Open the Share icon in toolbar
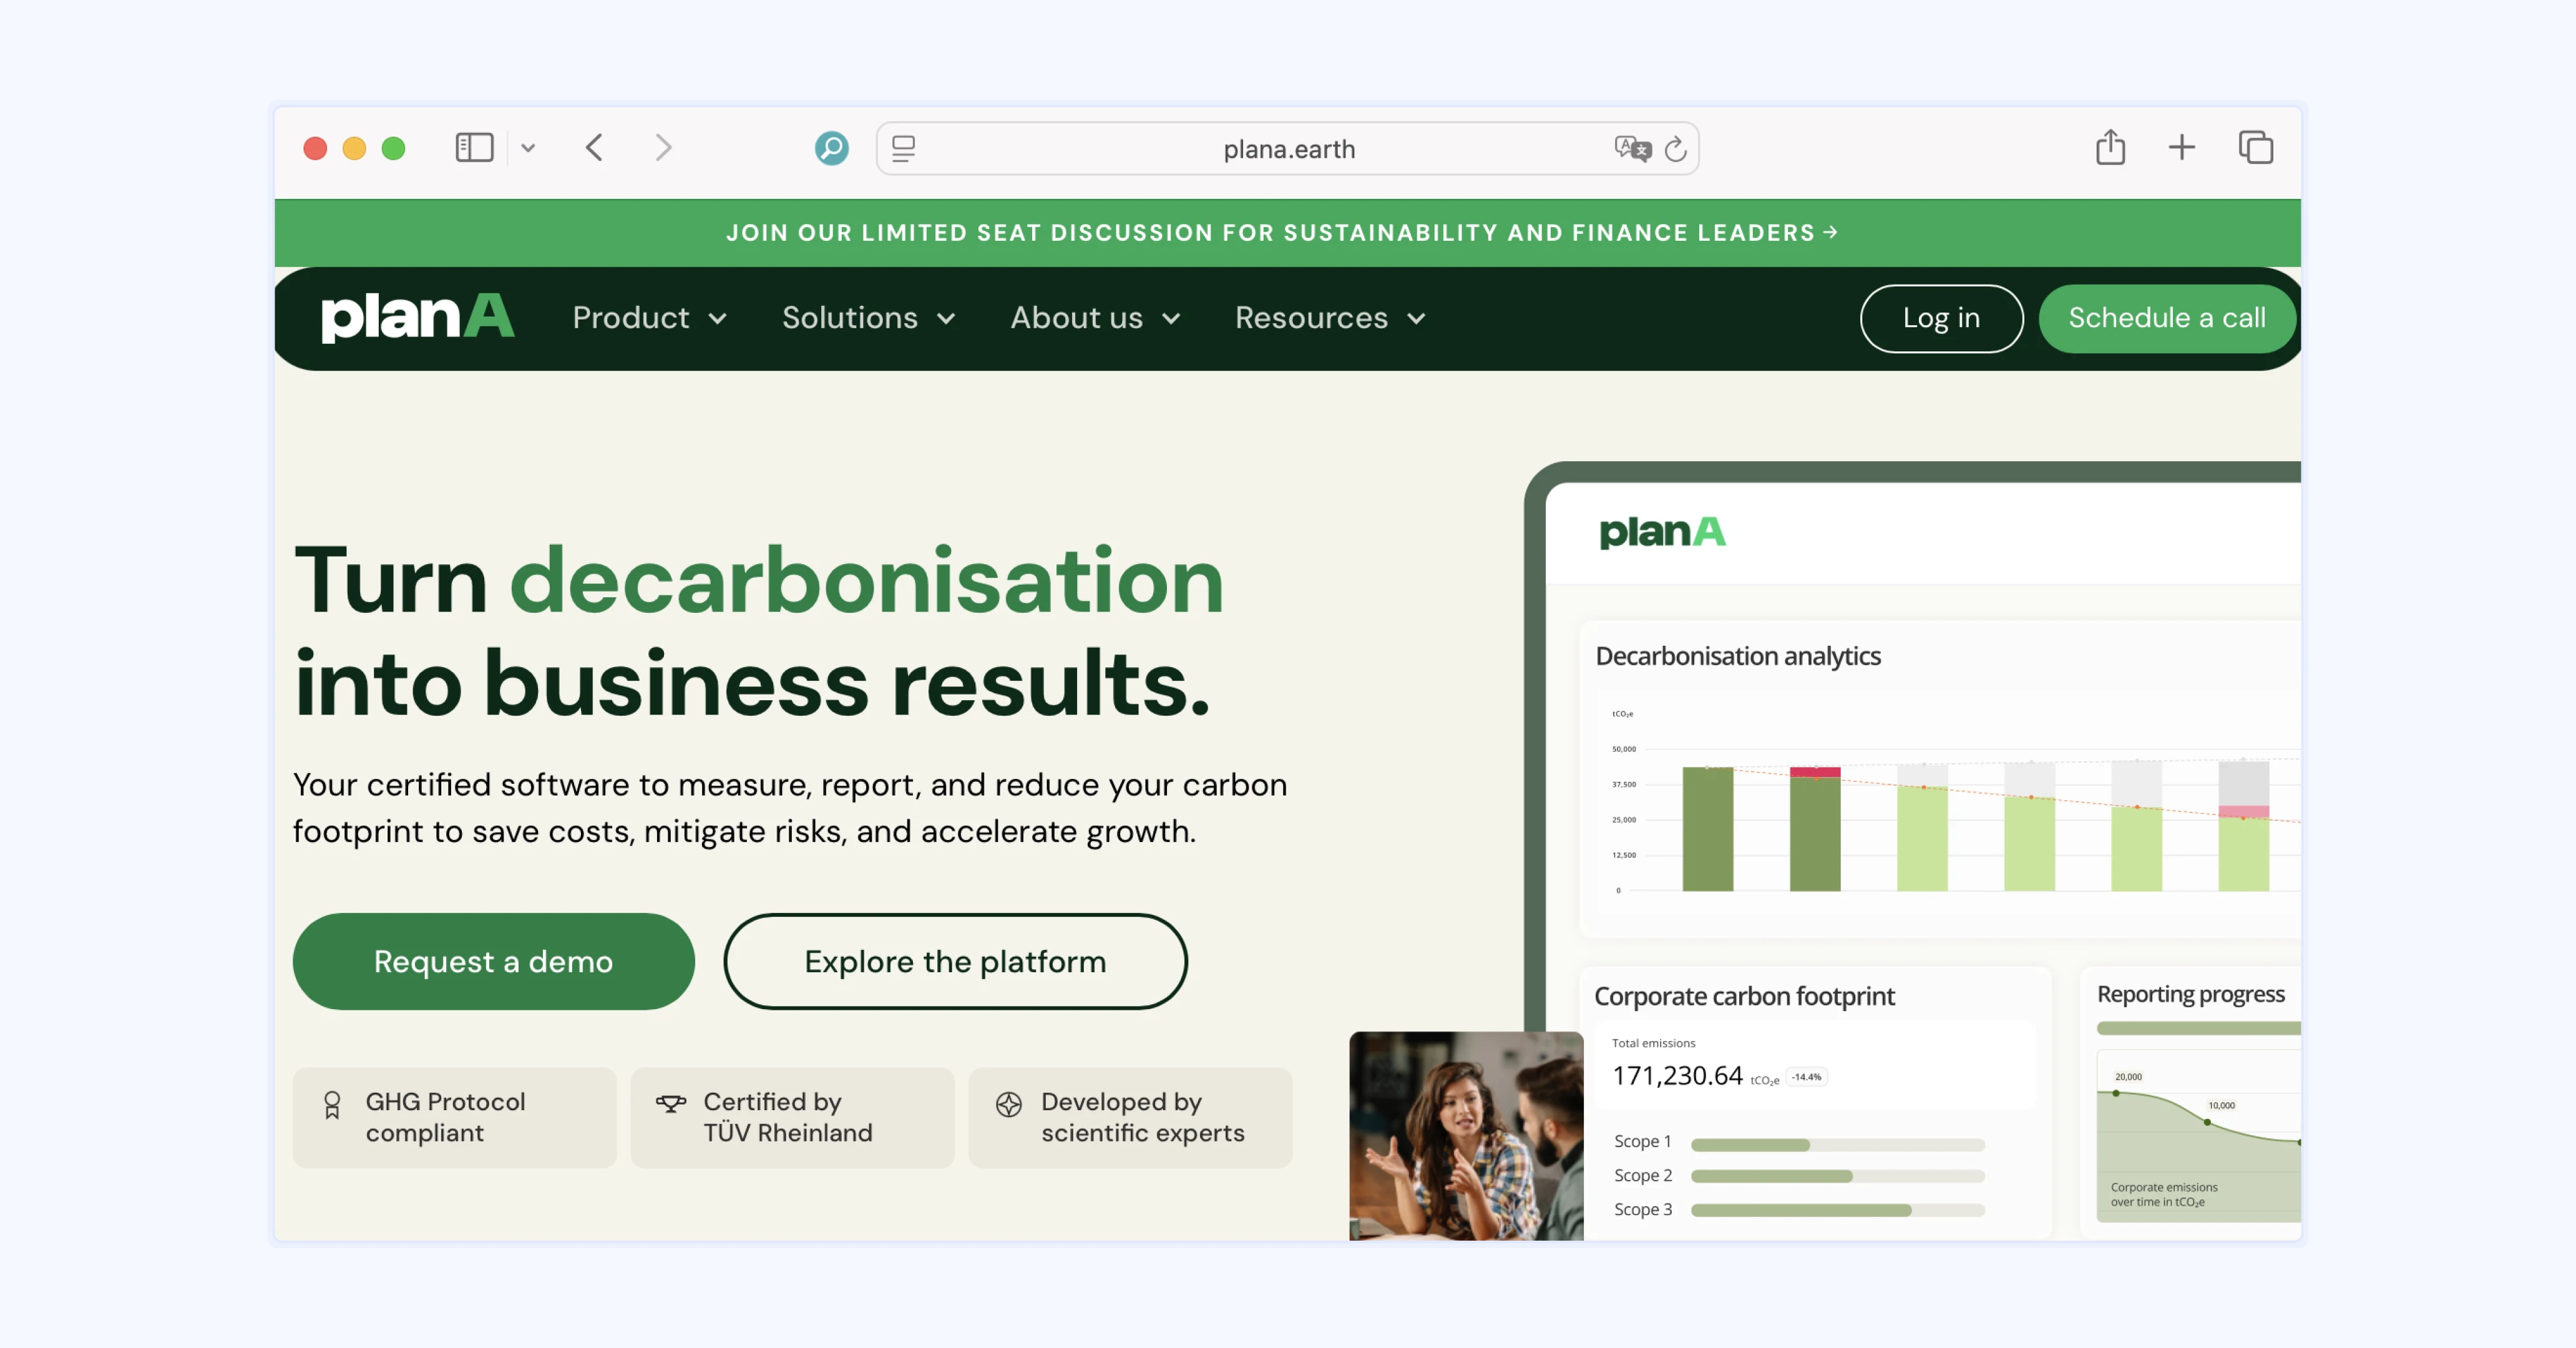The height and width of the screenshot is (1348, 2576). [2110, 147]
